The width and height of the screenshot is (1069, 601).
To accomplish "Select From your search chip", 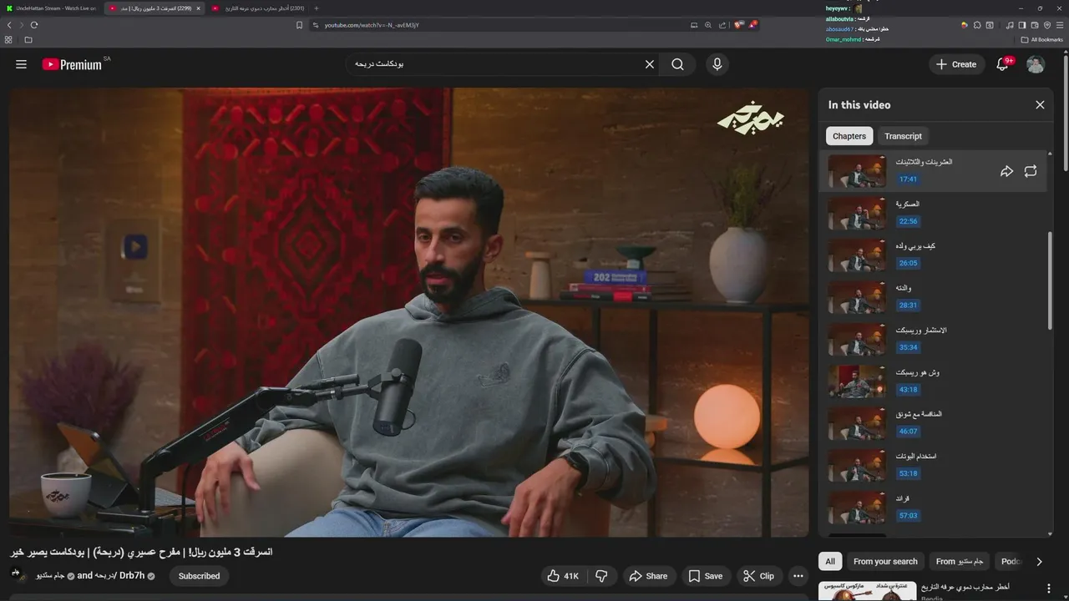I will coord(885,562).
